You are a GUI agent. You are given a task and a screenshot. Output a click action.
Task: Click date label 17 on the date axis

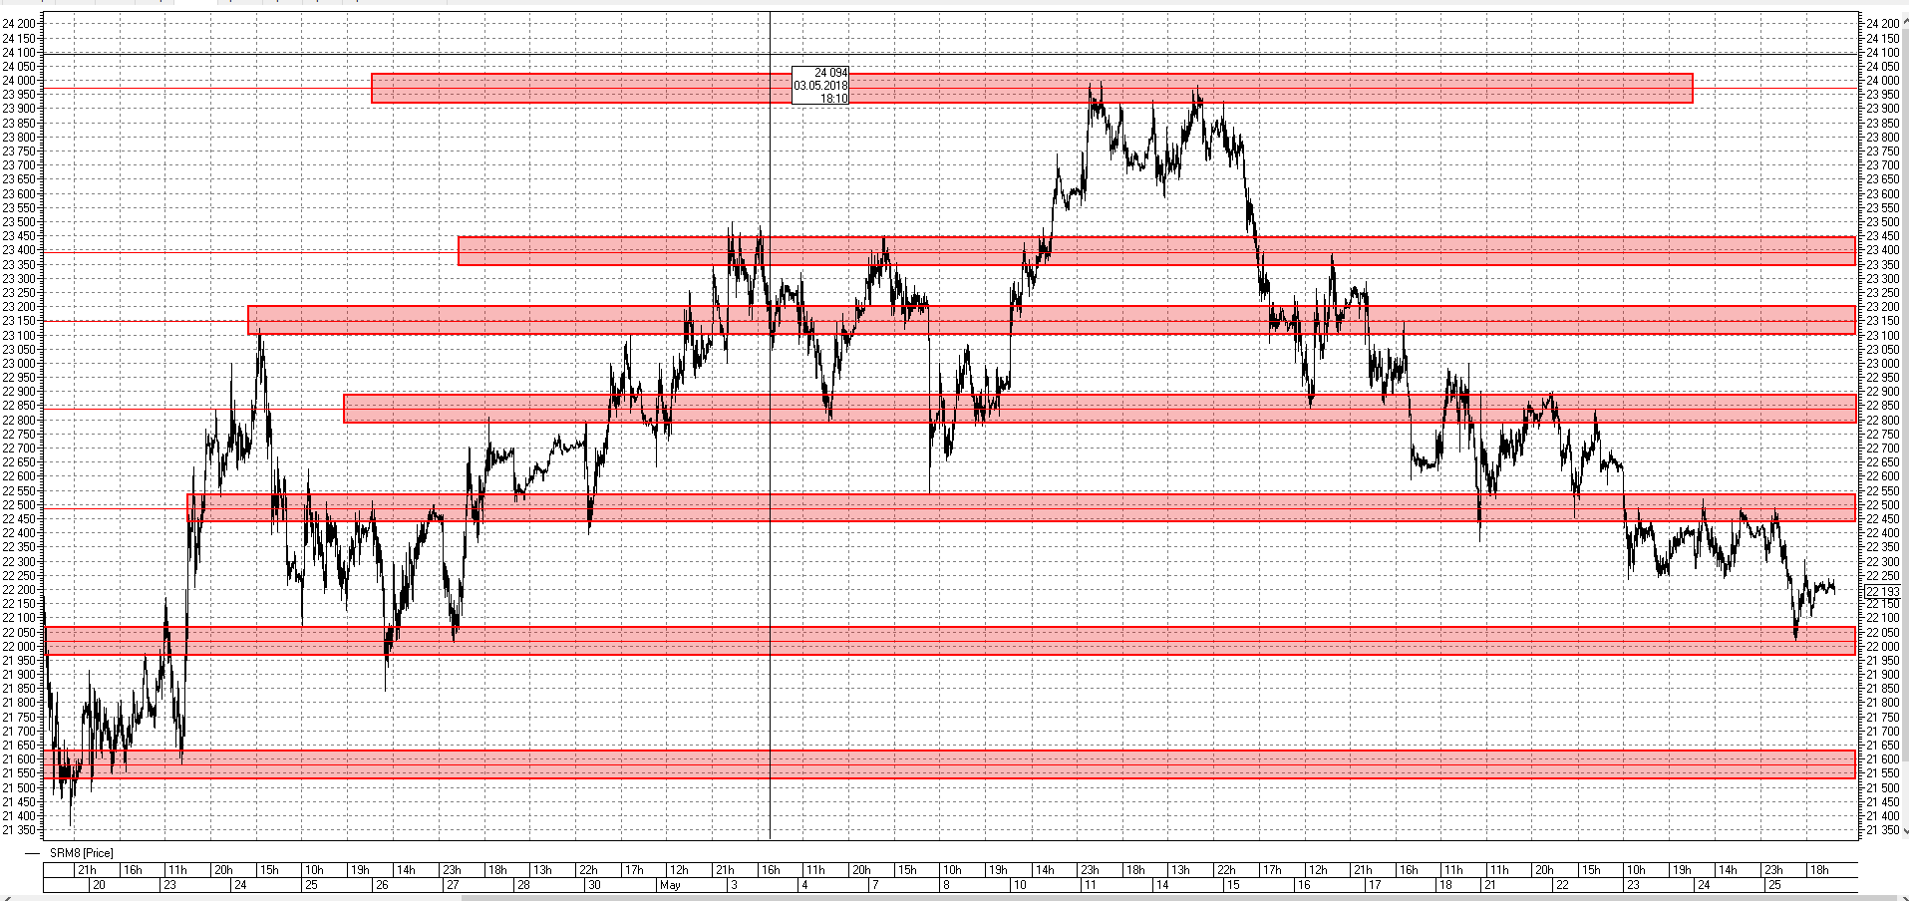[x=1375, y=885]
